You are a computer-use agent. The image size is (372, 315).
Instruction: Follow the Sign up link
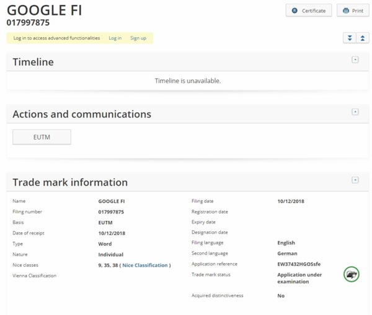click(x=138, y=38)
